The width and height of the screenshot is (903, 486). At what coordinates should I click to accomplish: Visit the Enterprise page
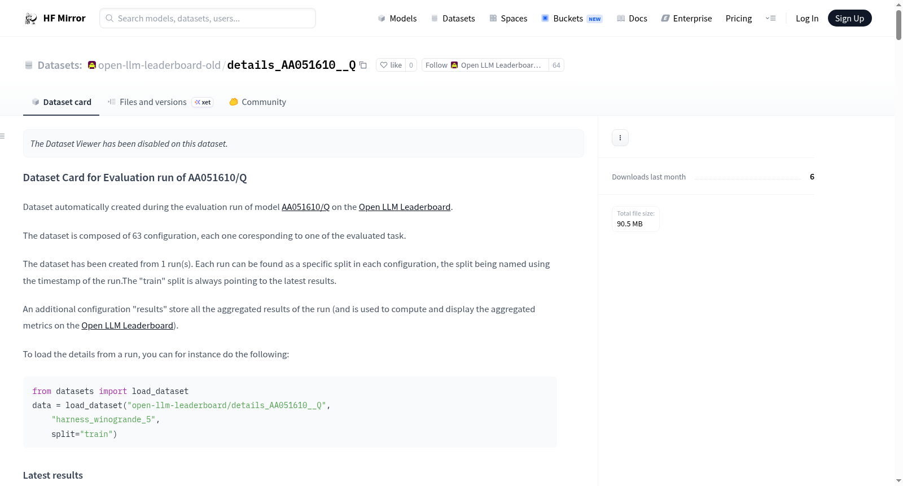point(686,19)
